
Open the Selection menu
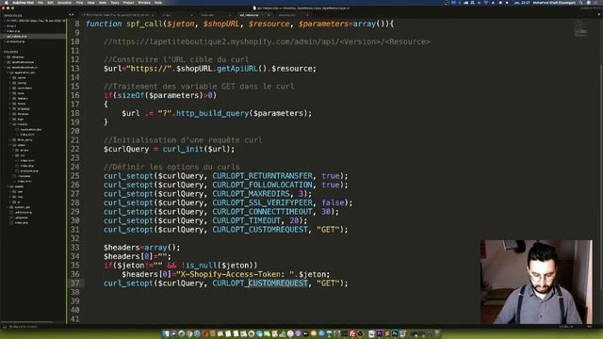coord(65,2)
